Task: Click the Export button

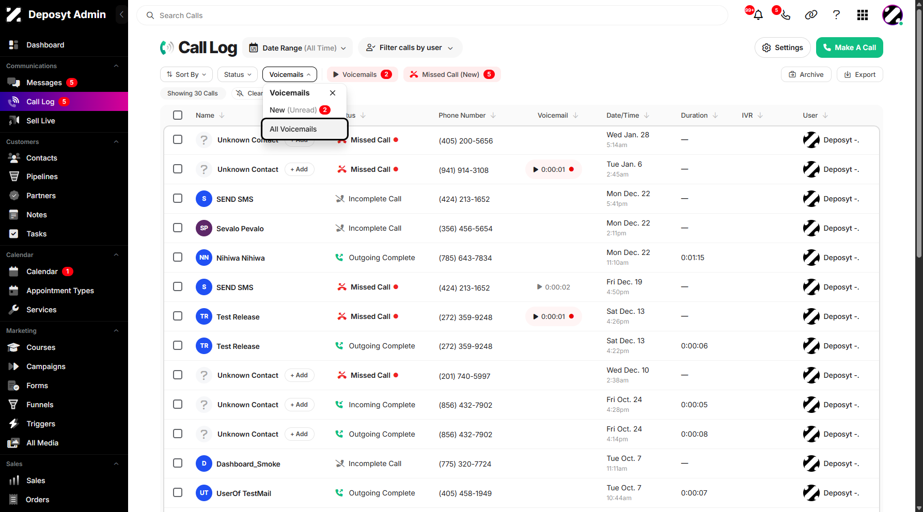Action: pyautogui.click(x=860, y=74)
